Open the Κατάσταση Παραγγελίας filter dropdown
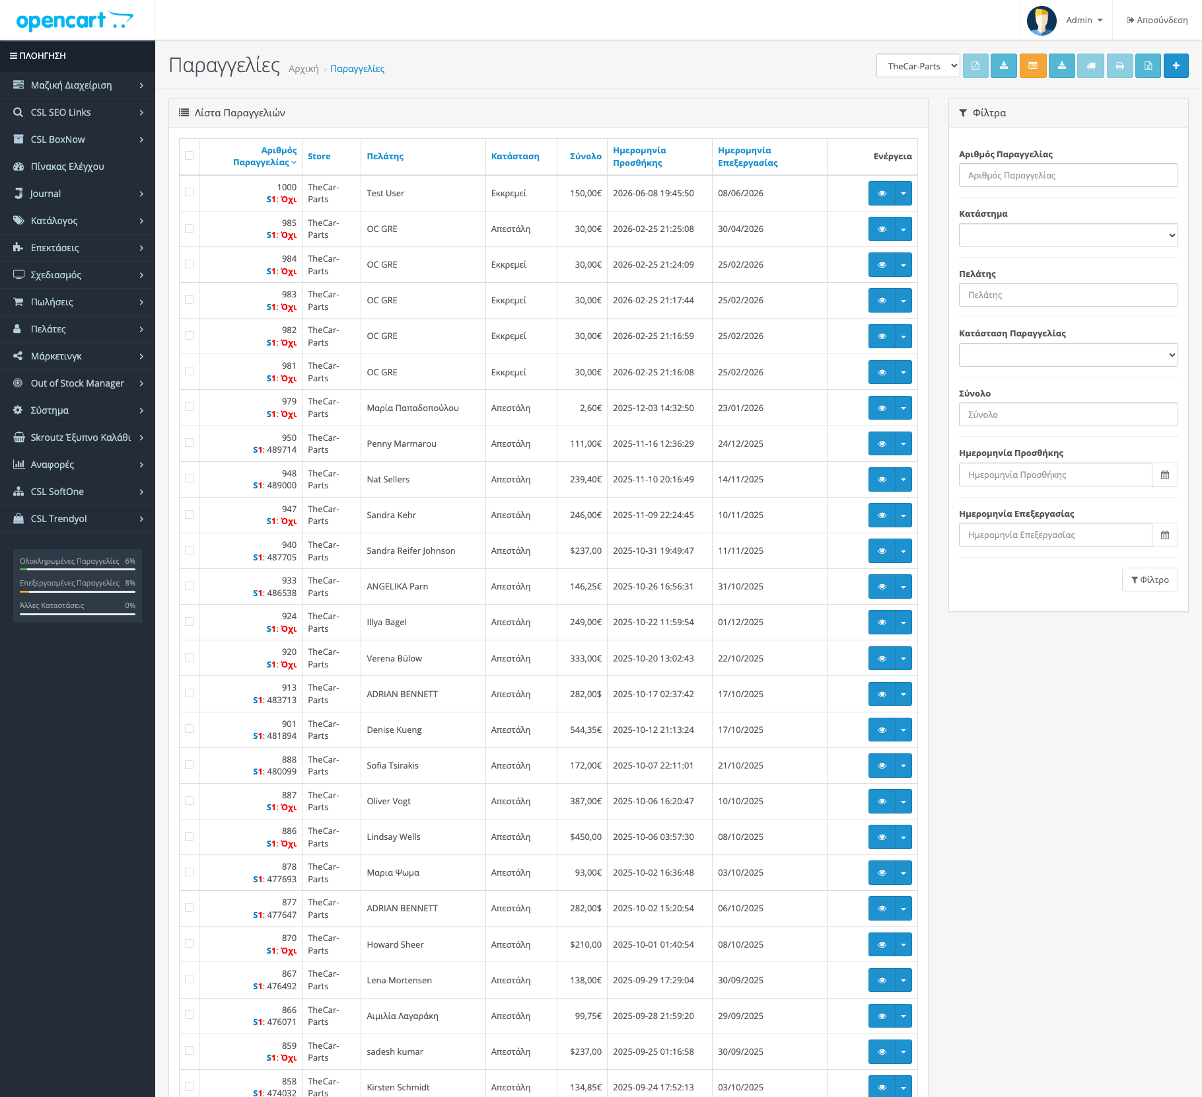The height and width of the screenshot is (1097, 1202). pos(1068,355)
